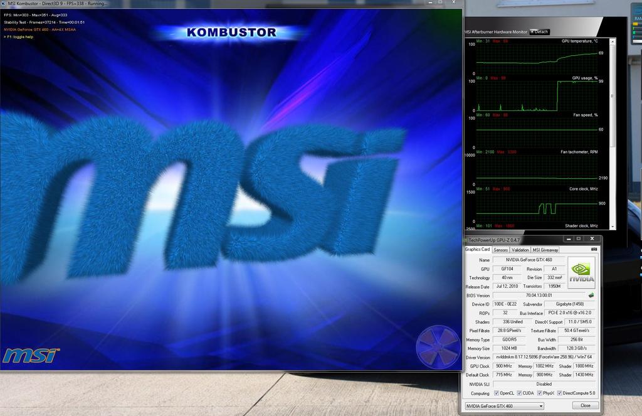The image size is (642, 416).
Task: Click the Release Date field Jul 12, 2010
Action: 507,287
